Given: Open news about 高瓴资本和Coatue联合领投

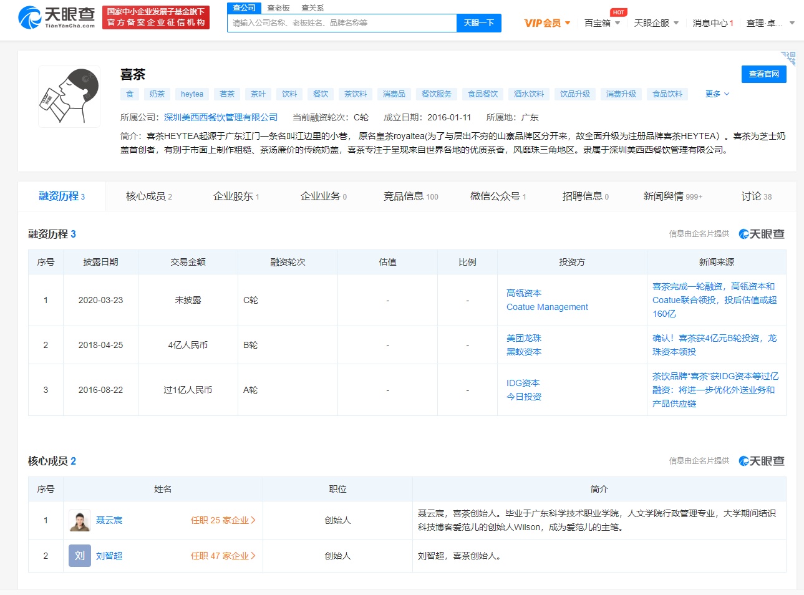Looking at the screenshot, I should click(x=715, y=300).
